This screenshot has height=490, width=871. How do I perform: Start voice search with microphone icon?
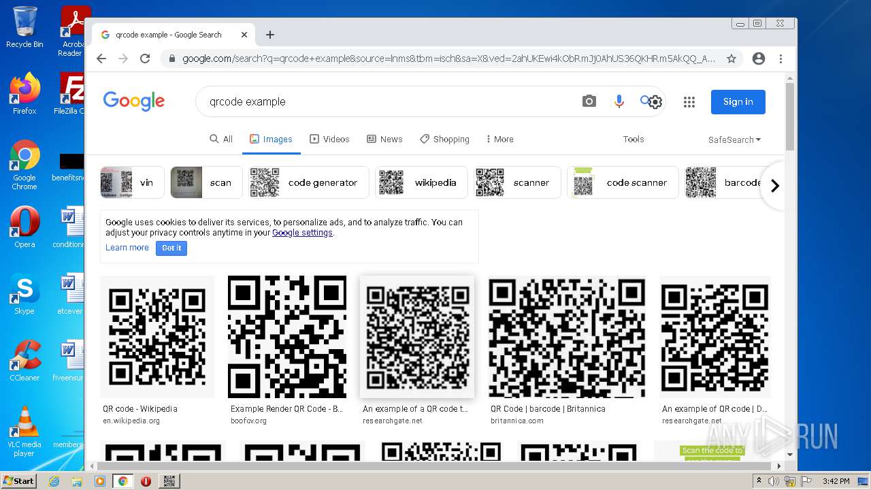tap(619, 101)
